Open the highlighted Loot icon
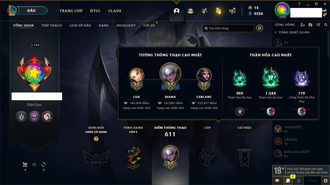The image size is (330, 185). click(x=218, y=11)
